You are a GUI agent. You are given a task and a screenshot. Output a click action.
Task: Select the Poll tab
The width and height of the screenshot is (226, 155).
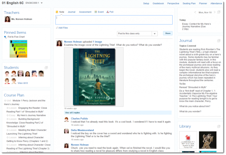tap(110, 12)
